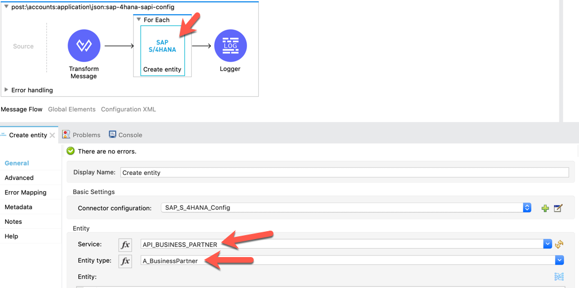Click the 'There are no errors.' status message
The image size is (579, 288).
[x=107, y=151]
